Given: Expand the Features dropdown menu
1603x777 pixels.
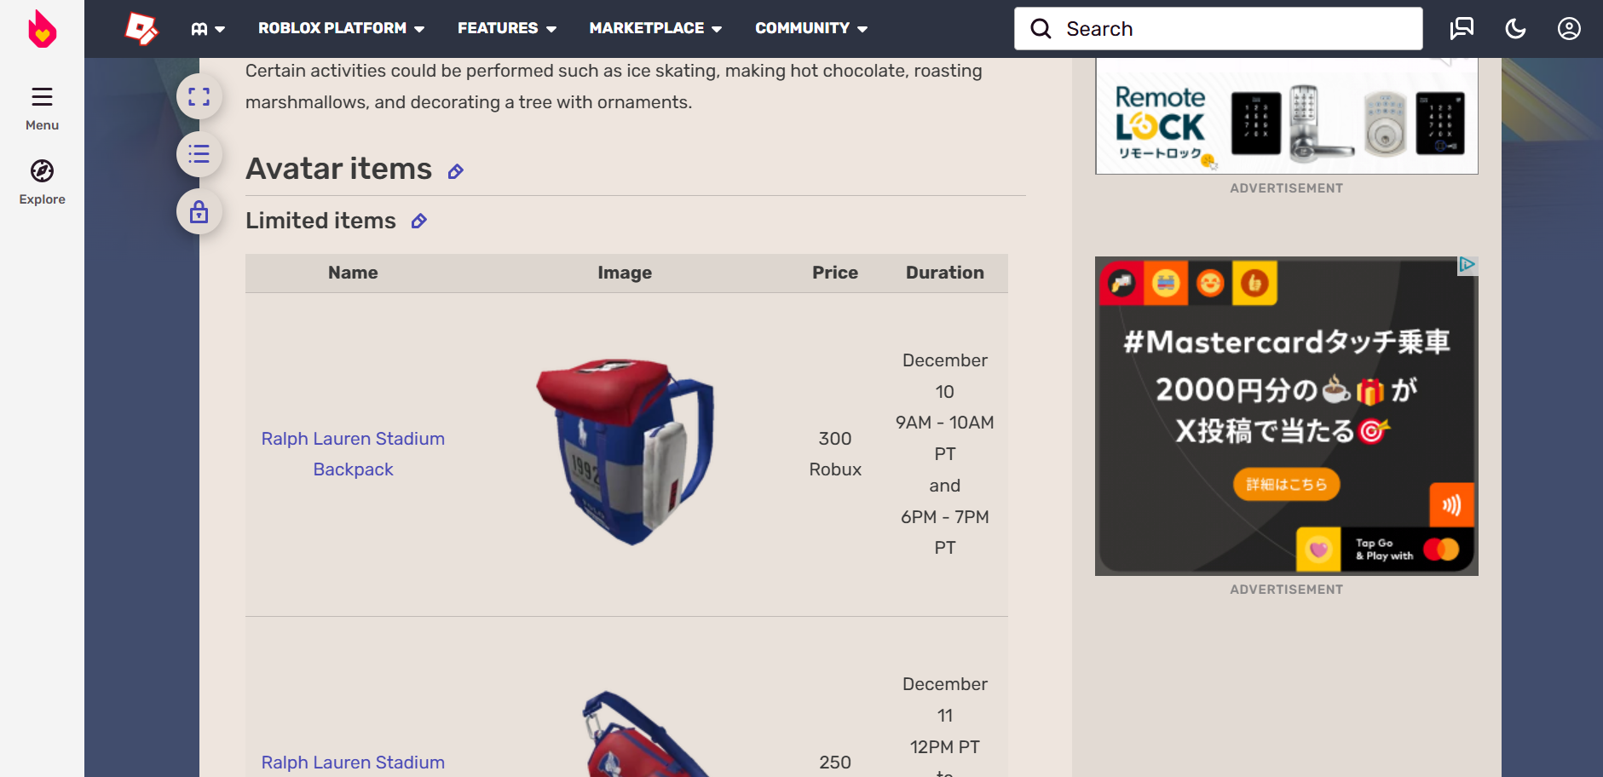Looking at the screenshot, I should pyautogui.click(x=506, y=28).
